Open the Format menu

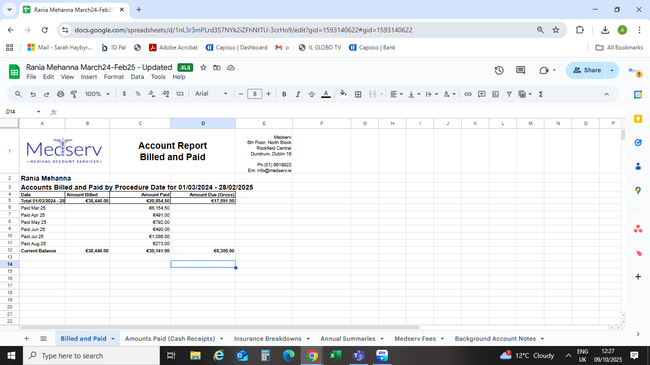[114, 77]
